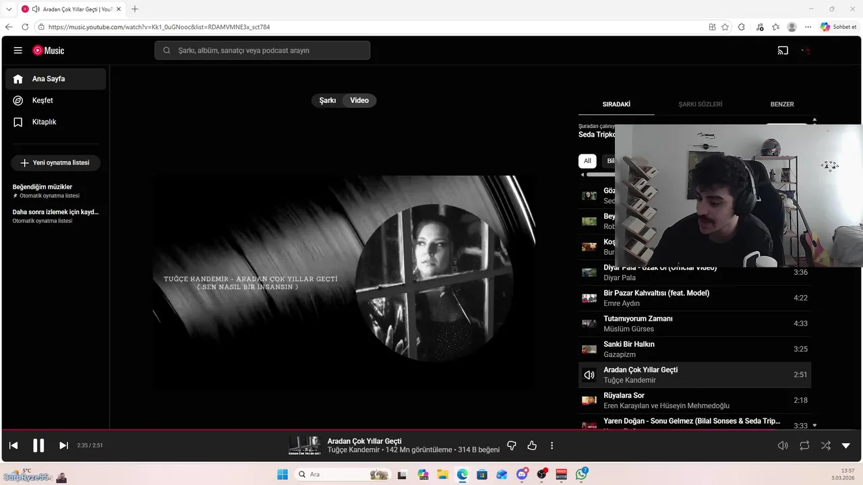Switch to Şarkı mode
Viewport: 863px width, 485px height.
click(x=328, y=100)
